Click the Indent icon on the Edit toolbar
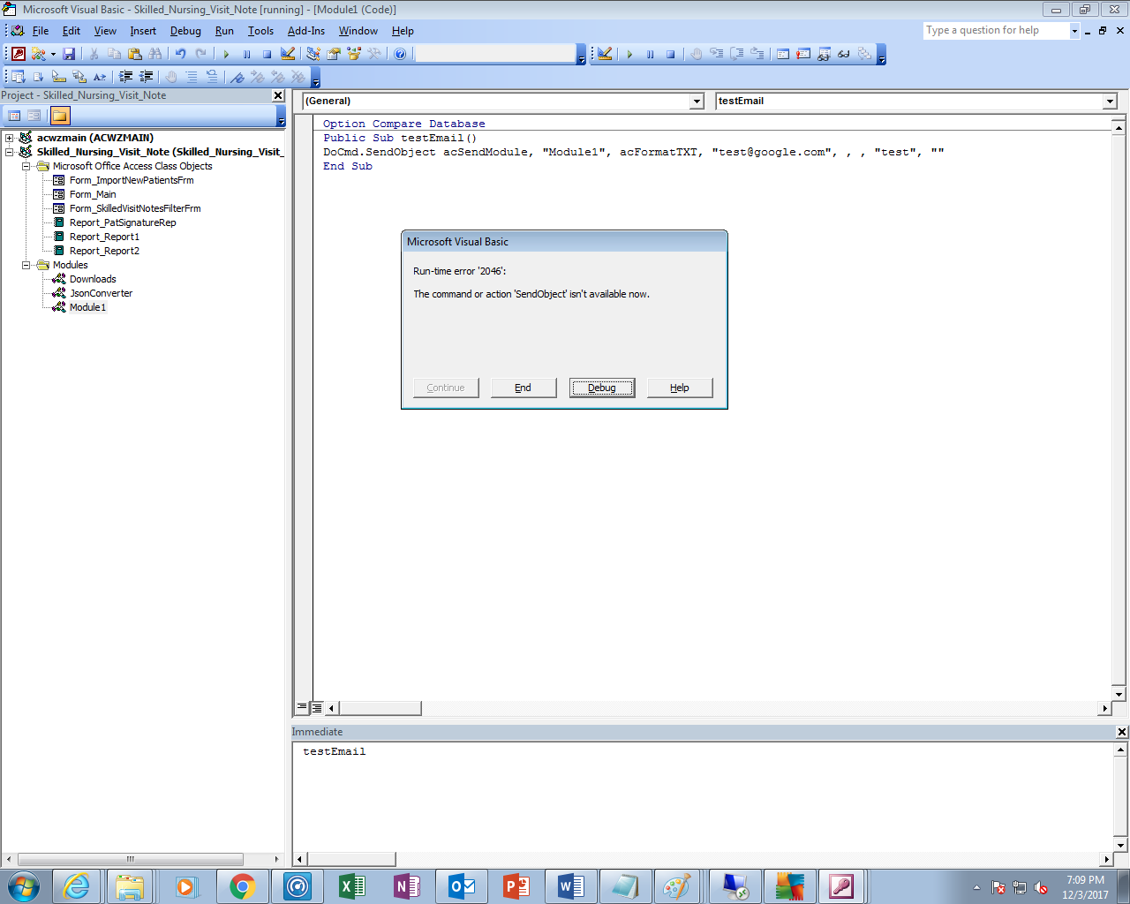Viewport: 1130px width, 904px height. click(x=126, y=77)
